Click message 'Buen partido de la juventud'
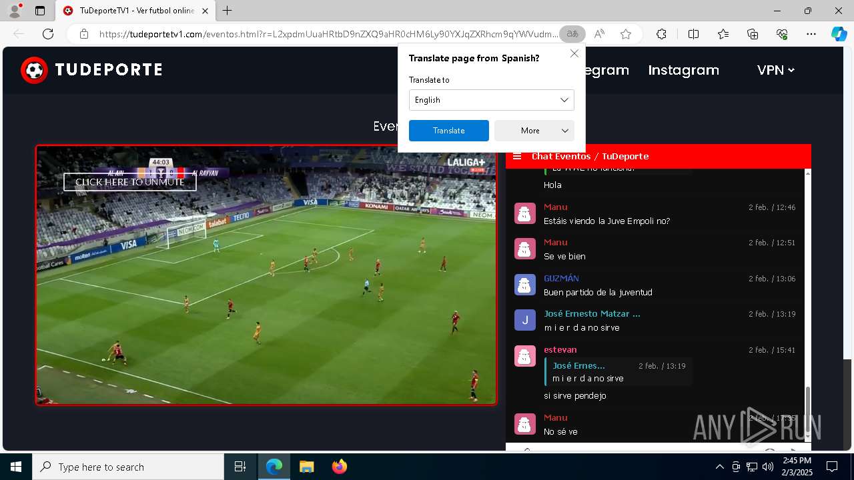 click(x=598, y=292)
